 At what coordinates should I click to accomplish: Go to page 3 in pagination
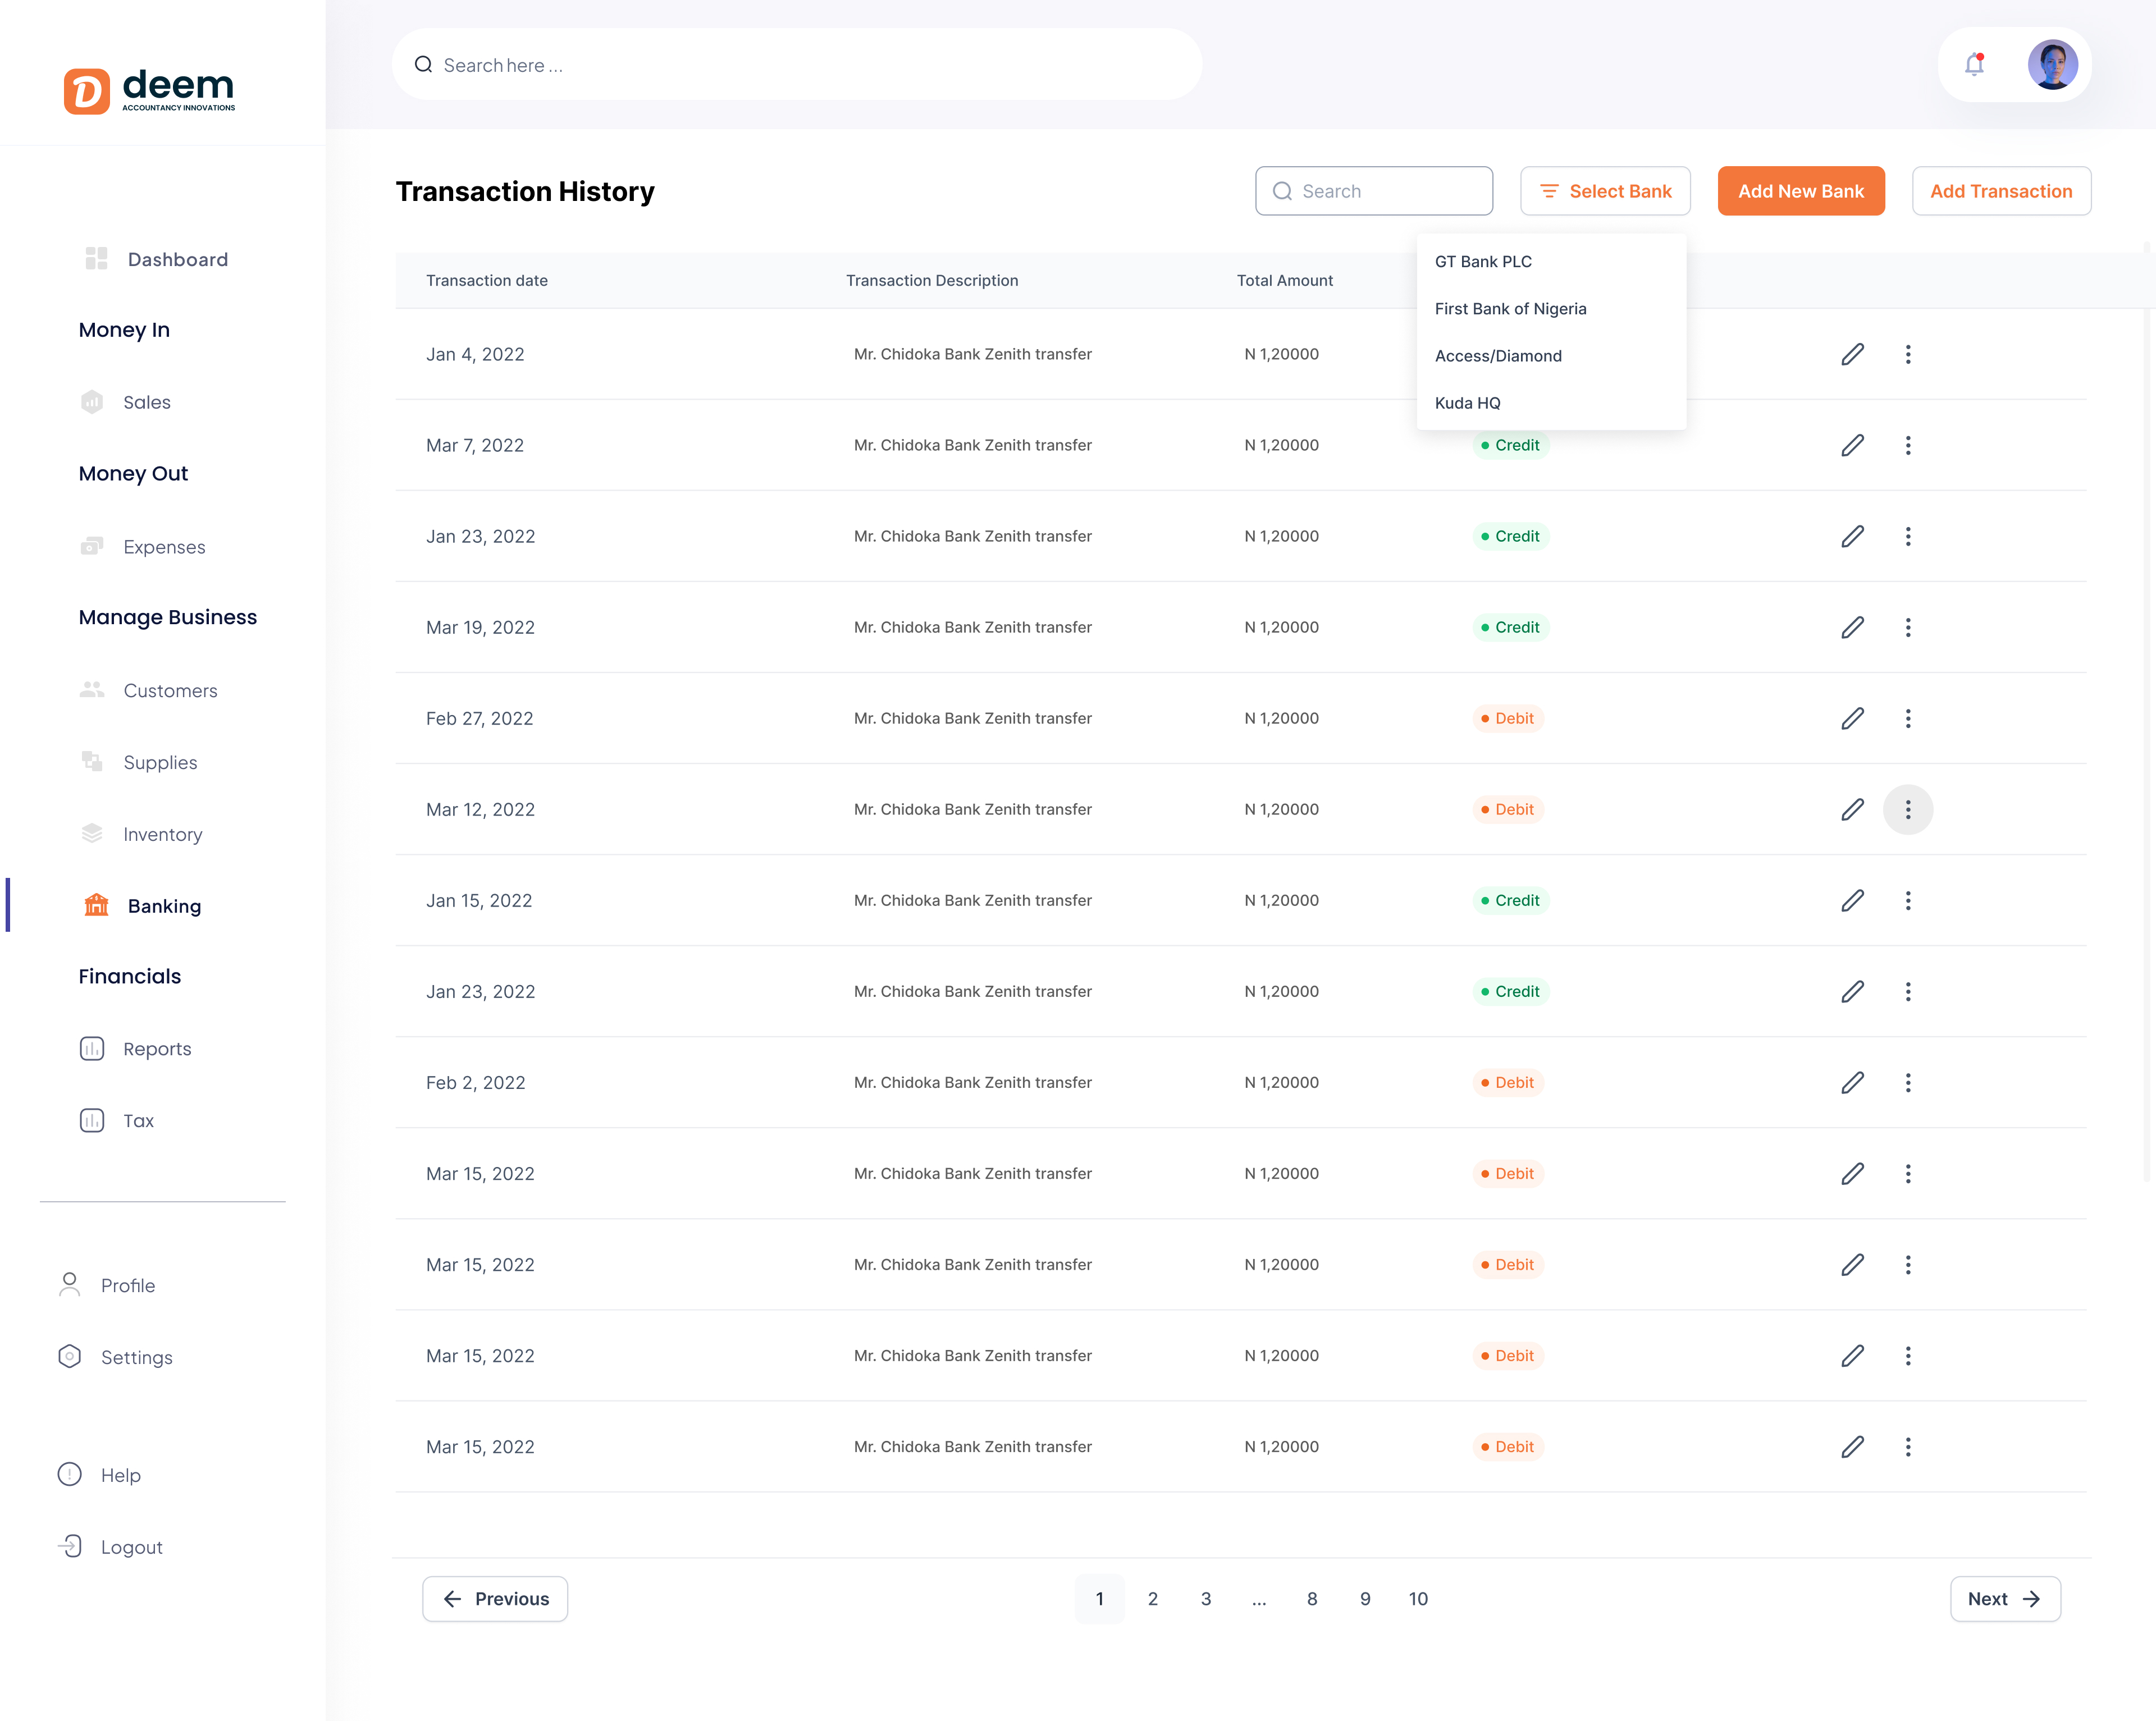(1205, 1598)
